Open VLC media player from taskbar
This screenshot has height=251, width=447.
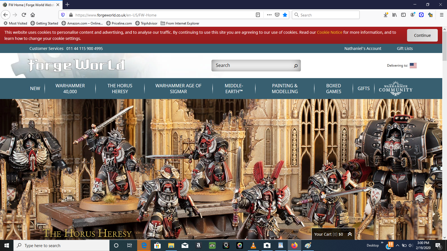[253, 245]
